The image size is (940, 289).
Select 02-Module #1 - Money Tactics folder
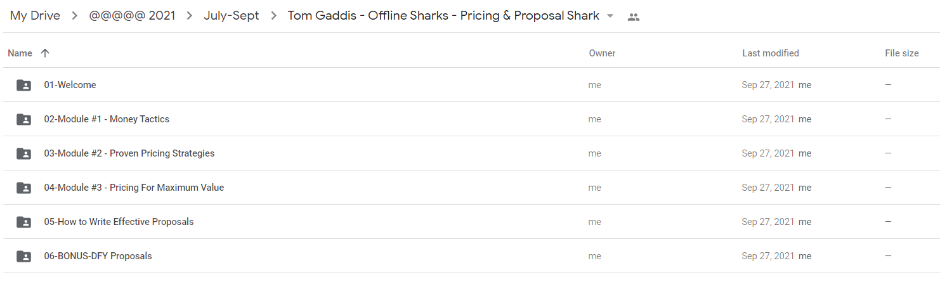pos(470,119)
